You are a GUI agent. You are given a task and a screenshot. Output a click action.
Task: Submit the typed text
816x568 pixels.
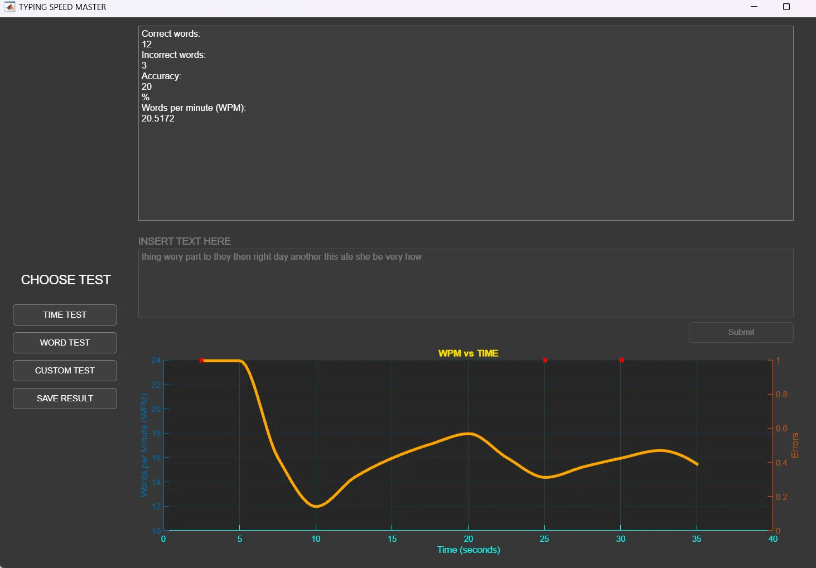(x=741, y=332)
